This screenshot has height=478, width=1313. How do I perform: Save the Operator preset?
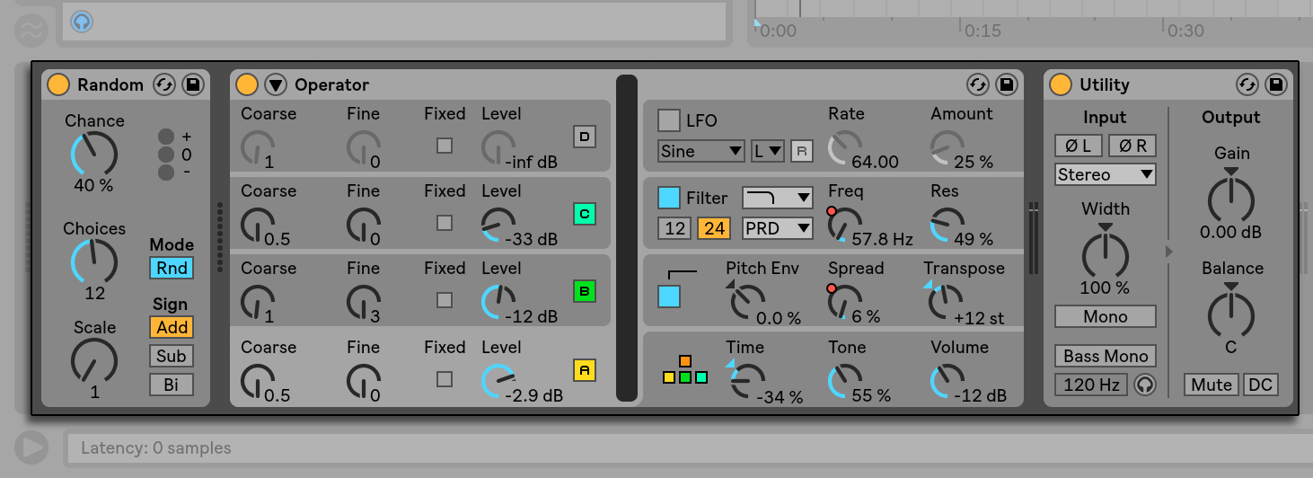coord(1007,84)
